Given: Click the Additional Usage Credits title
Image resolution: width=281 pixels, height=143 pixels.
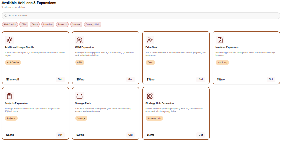Looking at the screenshot, I should tap(19, 47).
